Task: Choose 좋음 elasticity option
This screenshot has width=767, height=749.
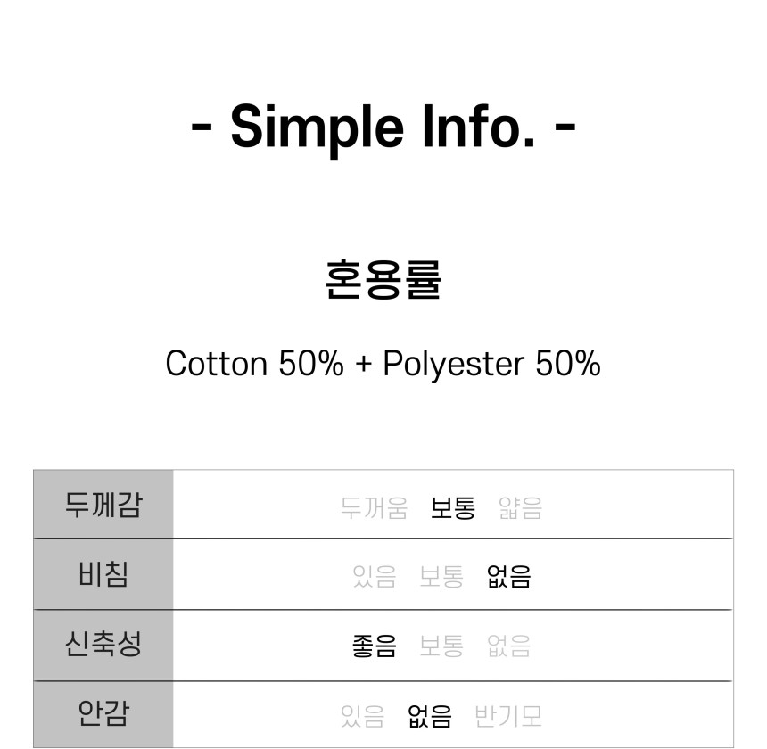Action: click(x=375, y=646)
